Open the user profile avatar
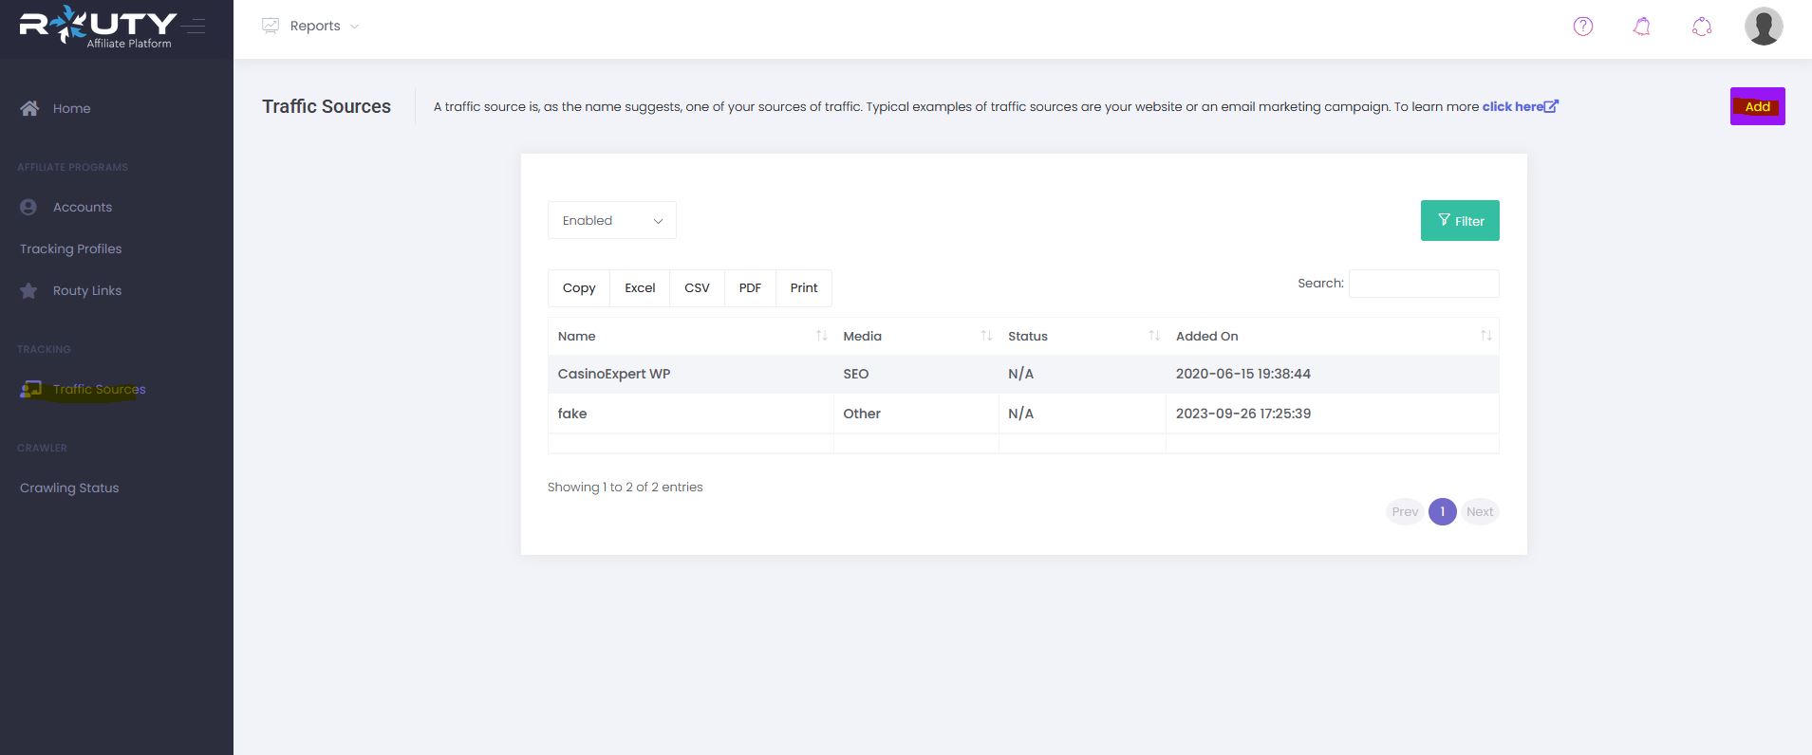Viewport: 1812px width, 755px height. pos(1764,26)
